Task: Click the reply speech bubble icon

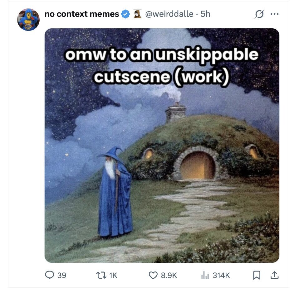Action: pos(49,275)
